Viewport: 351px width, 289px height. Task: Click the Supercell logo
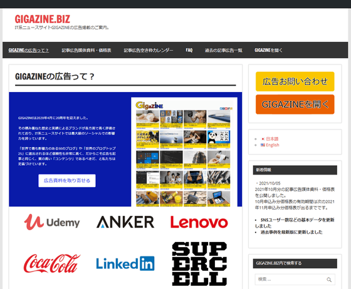coord(199,264)
